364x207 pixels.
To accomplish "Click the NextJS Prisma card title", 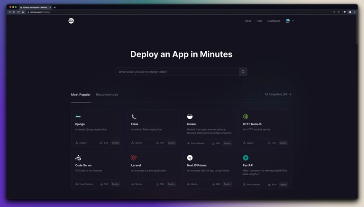I will (197, 165).
